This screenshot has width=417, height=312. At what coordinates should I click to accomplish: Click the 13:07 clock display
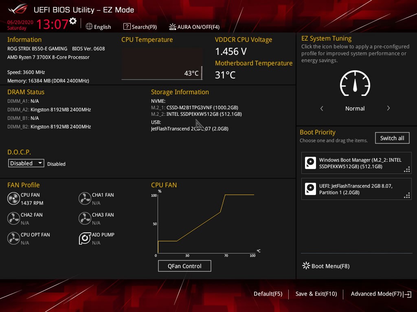53,24
